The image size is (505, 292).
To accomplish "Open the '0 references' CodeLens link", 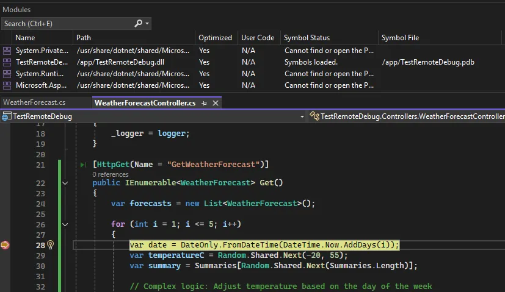I will [x=110, y=174].
